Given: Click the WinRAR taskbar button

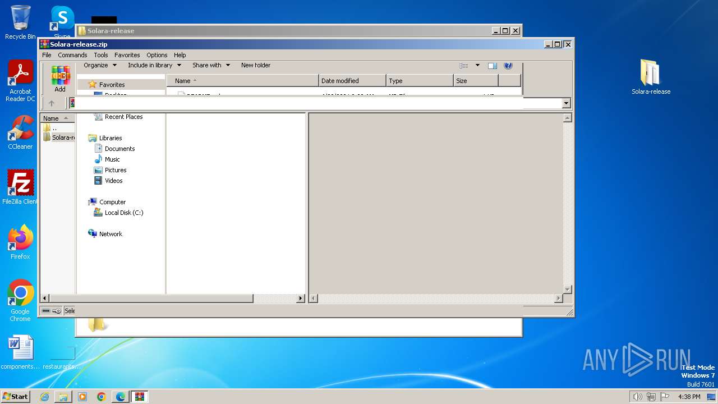Looking at the screenshot, I should coord(140,397).
